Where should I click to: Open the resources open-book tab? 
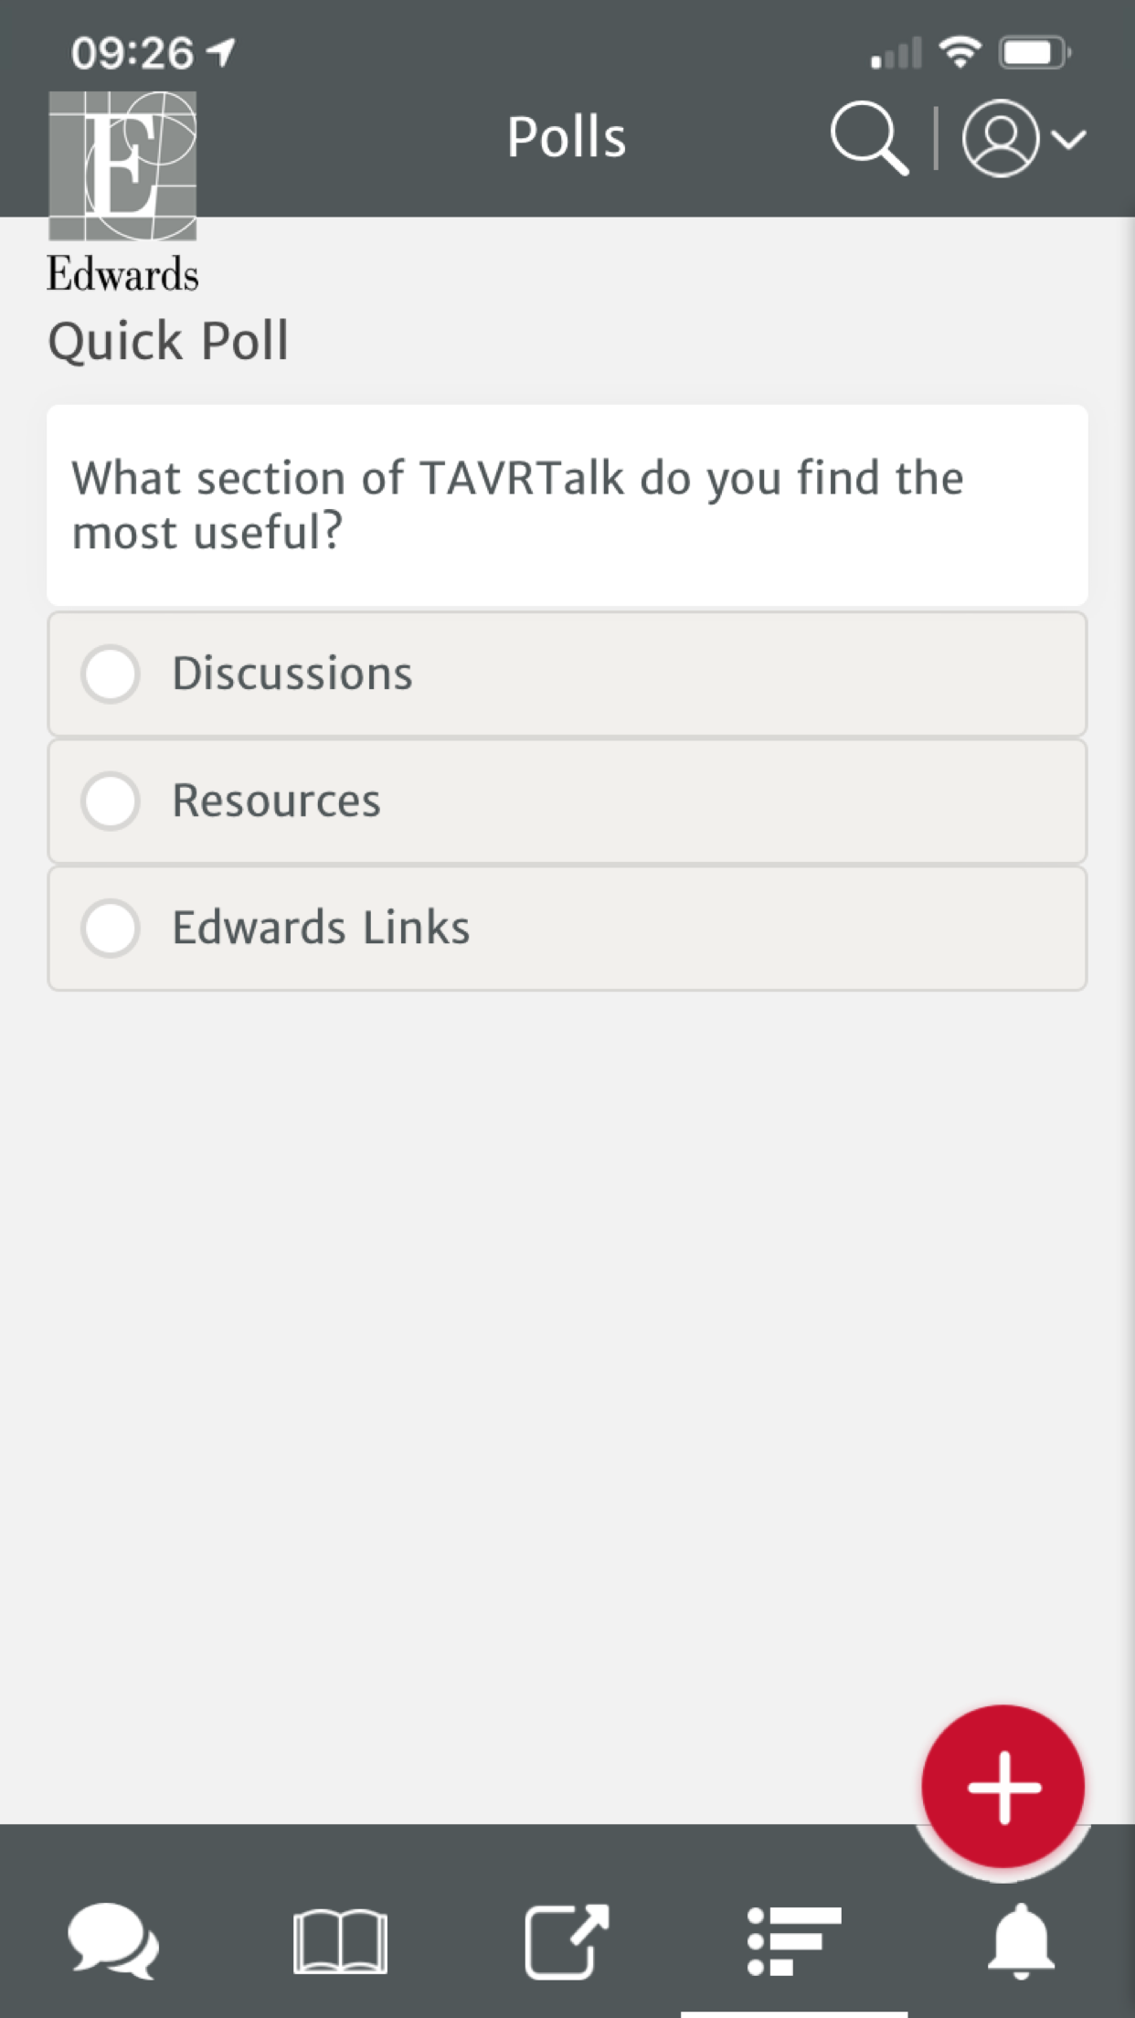tap(340, 1941)
